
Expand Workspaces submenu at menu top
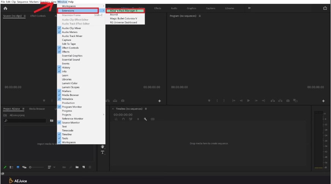[81, 6]
